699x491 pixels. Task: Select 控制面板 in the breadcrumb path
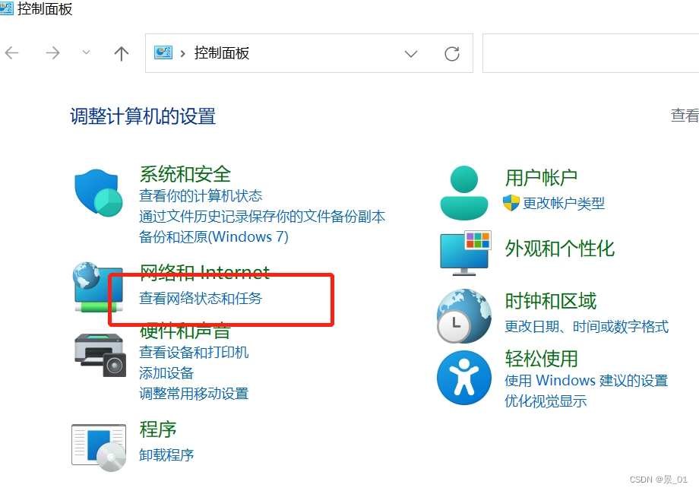pyautogui.click(x=220, y=53)
